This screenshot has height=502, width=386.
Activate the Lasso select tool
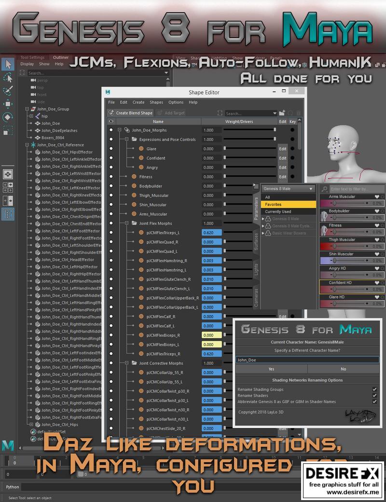point(8,78)
